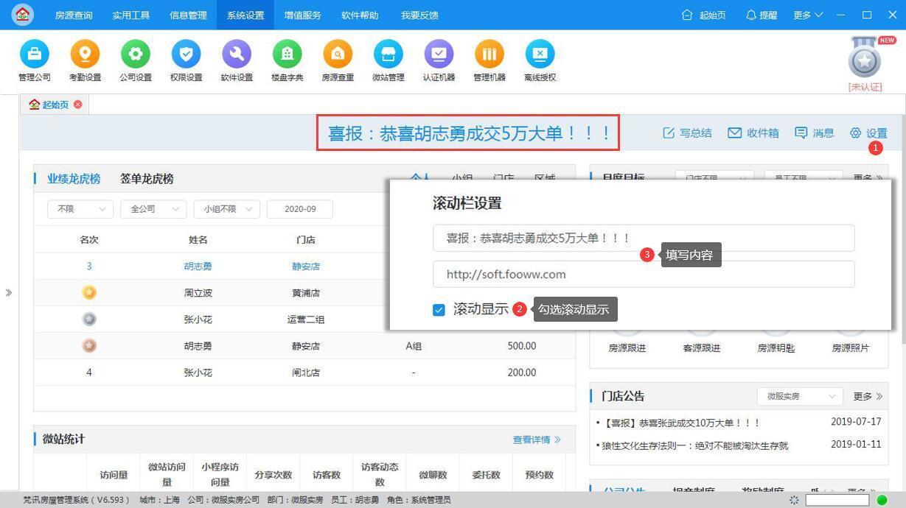Screen dimensions: 906x508
Task: Uncheck the 滚动显示 checkbox
Action: (x=439, y=309)
